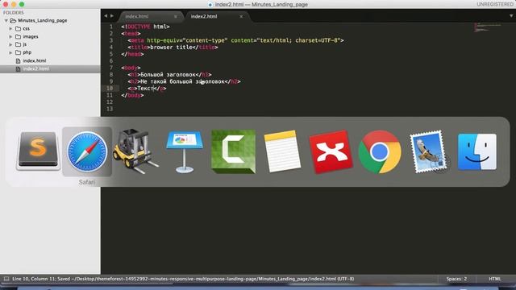Click the index.html file icon in sidebar
Screen dimensions: 516x290
click(x=18, y=61)
